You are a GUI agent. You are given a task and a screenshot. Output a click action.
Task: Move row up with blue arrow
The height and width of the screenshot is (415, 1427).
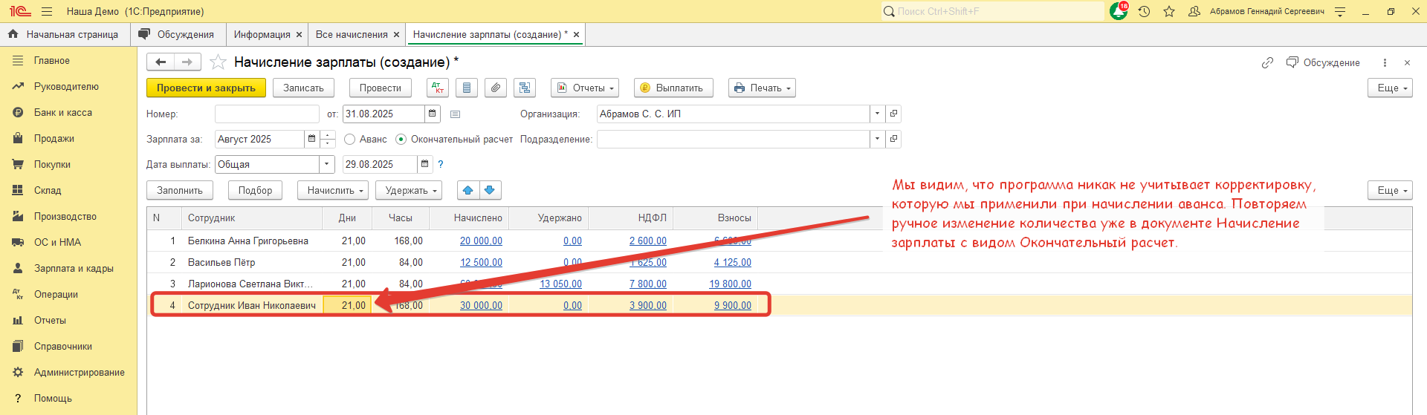[468, 191]
